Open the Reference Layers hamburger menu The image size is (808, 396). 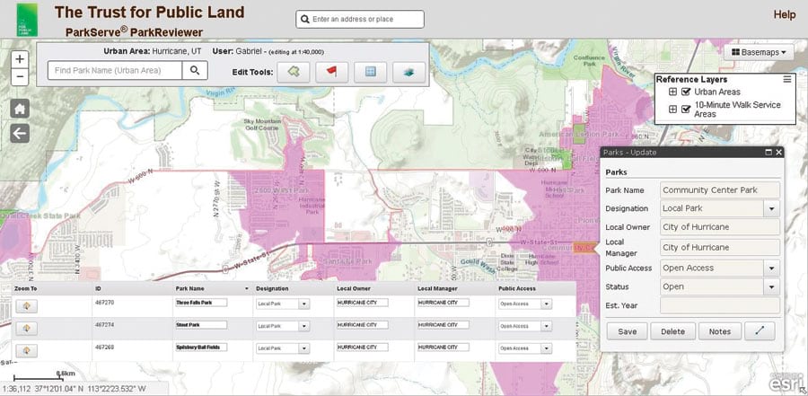[x=786, y=79]
